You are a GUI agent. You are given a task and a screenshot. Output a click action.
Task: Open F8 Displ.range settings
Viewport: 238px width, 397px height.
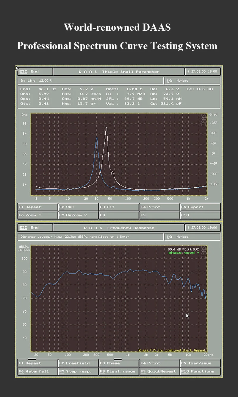[x=119, y=371]
